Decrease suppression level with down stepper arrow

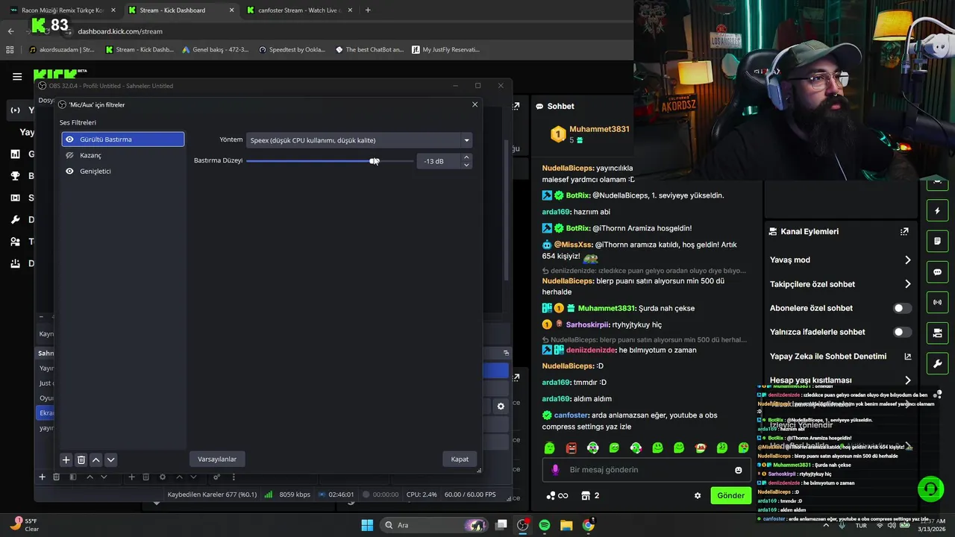click(x=466, y=165)
